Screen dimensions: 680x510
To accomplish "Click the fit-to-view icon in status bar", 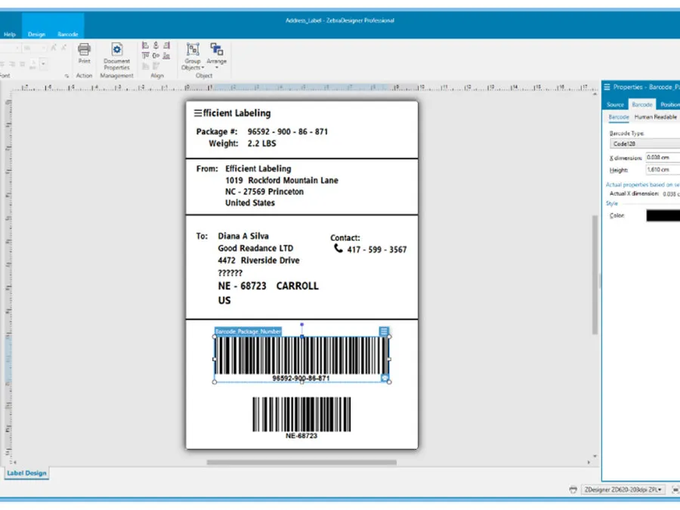I will (675, 490).
